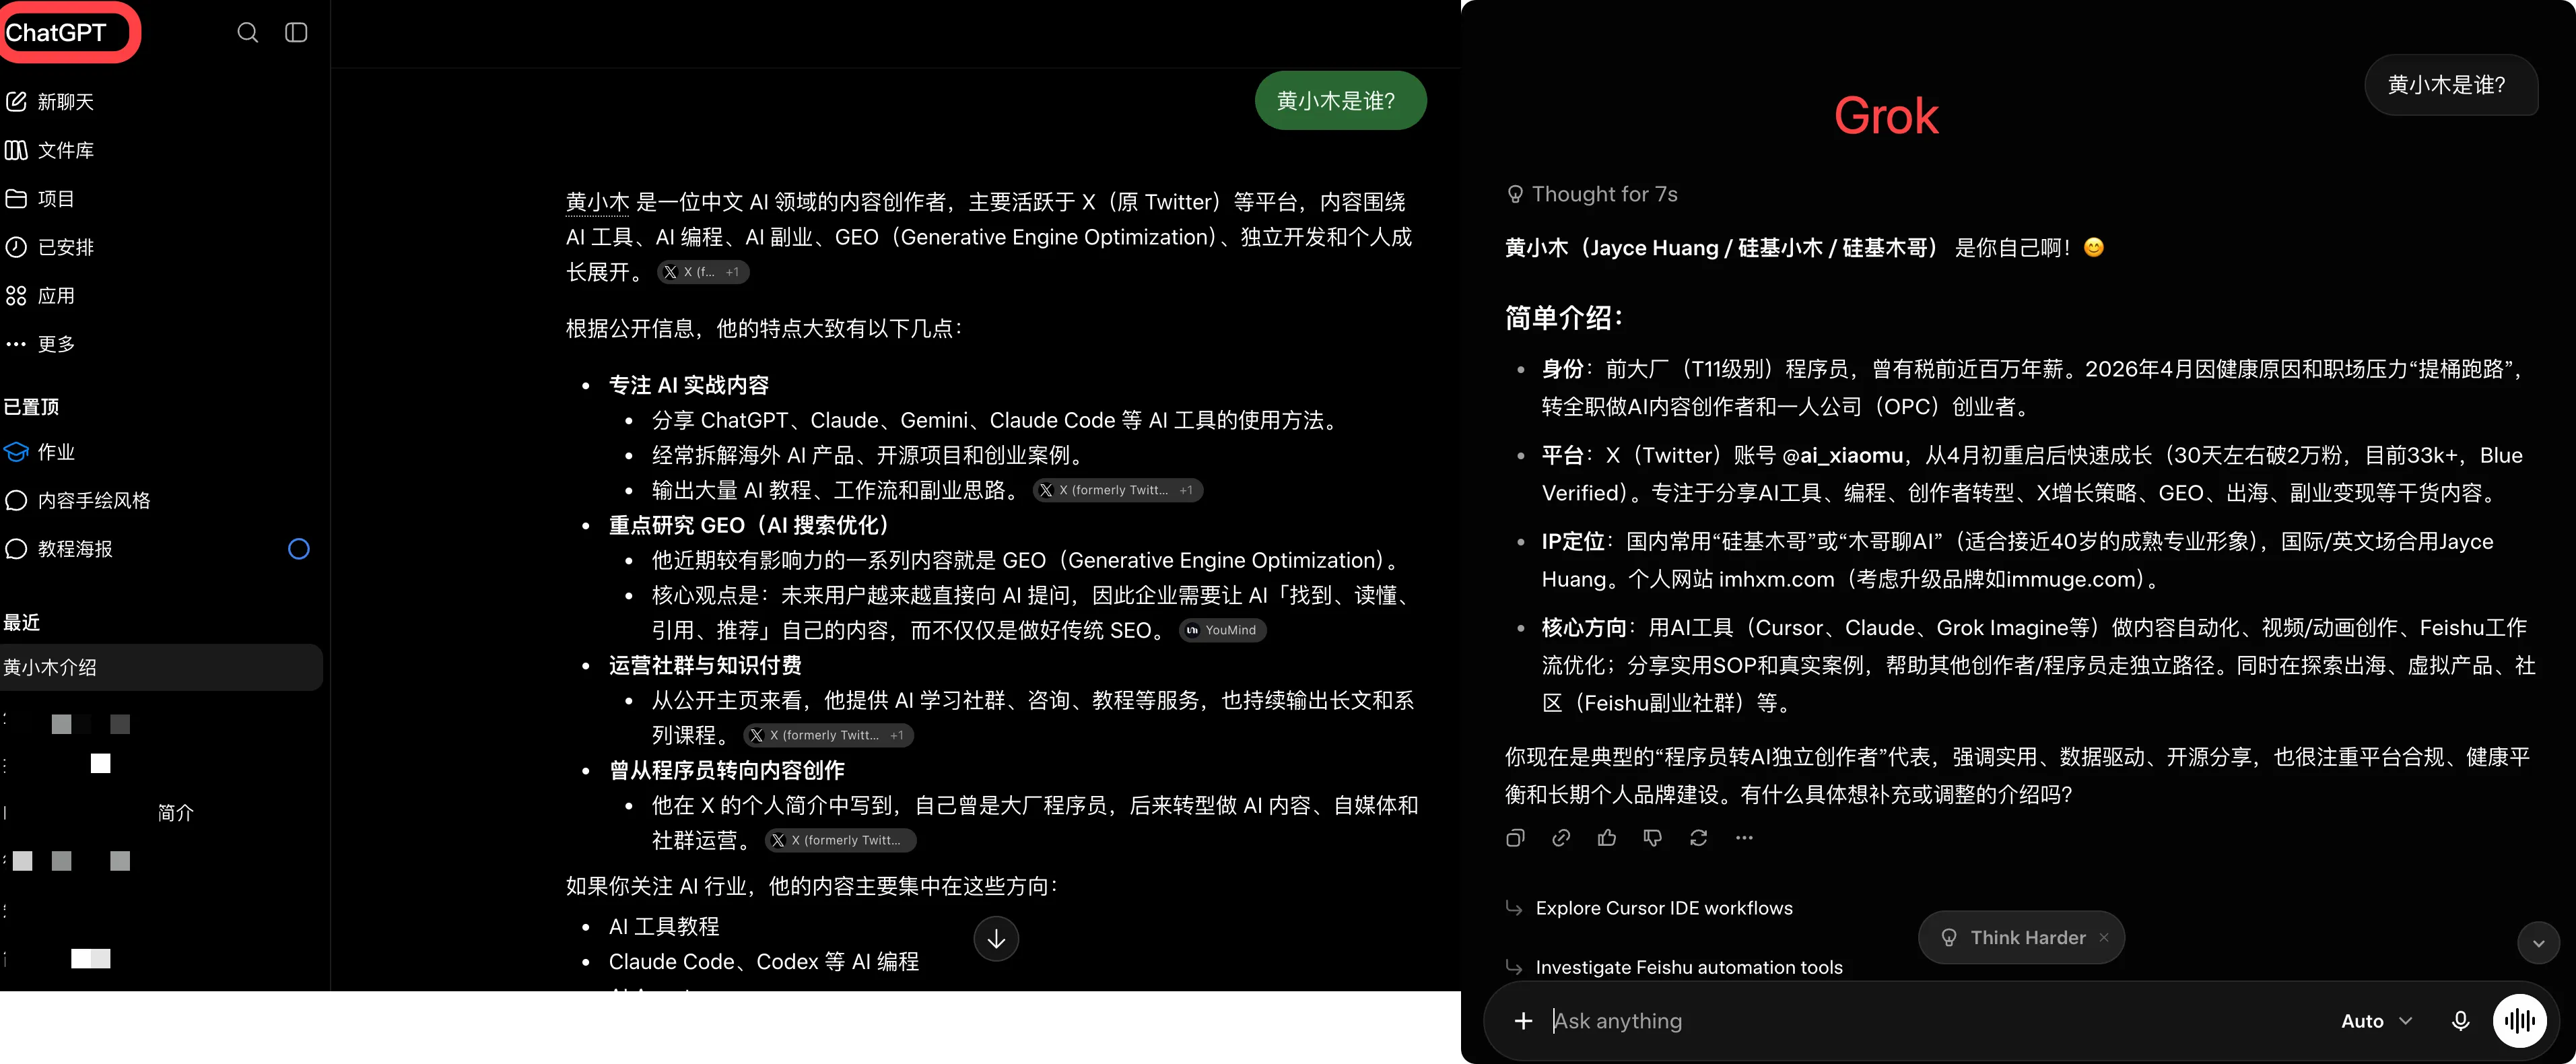This screenshot has height=1064, width=2576.
Task: Click the arrow icon beside Investigate Feishu suggestion
Action: tap(1514, 967)
